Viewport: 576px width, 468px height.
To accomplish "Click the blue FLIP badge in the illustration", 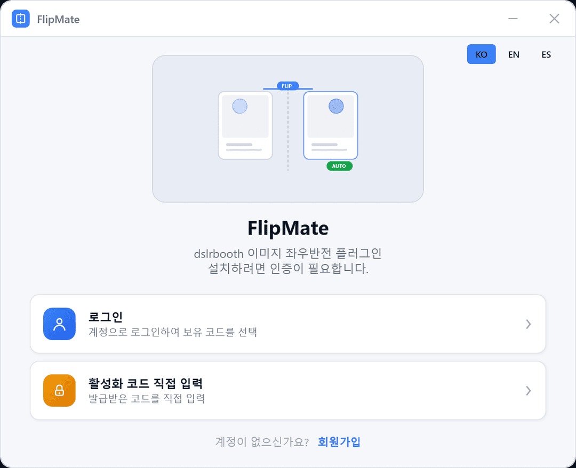I will tap(287, 86).
